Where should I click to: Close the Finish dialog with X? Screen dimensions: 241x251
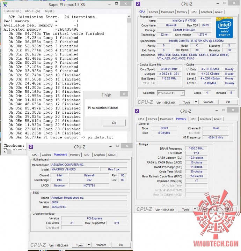[x=124, y=94]
